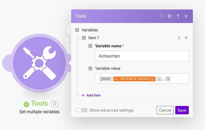Viewport: 205px width, 130px height.
Task: Click the green checkmark status icon
Action: tap(26, 104)
